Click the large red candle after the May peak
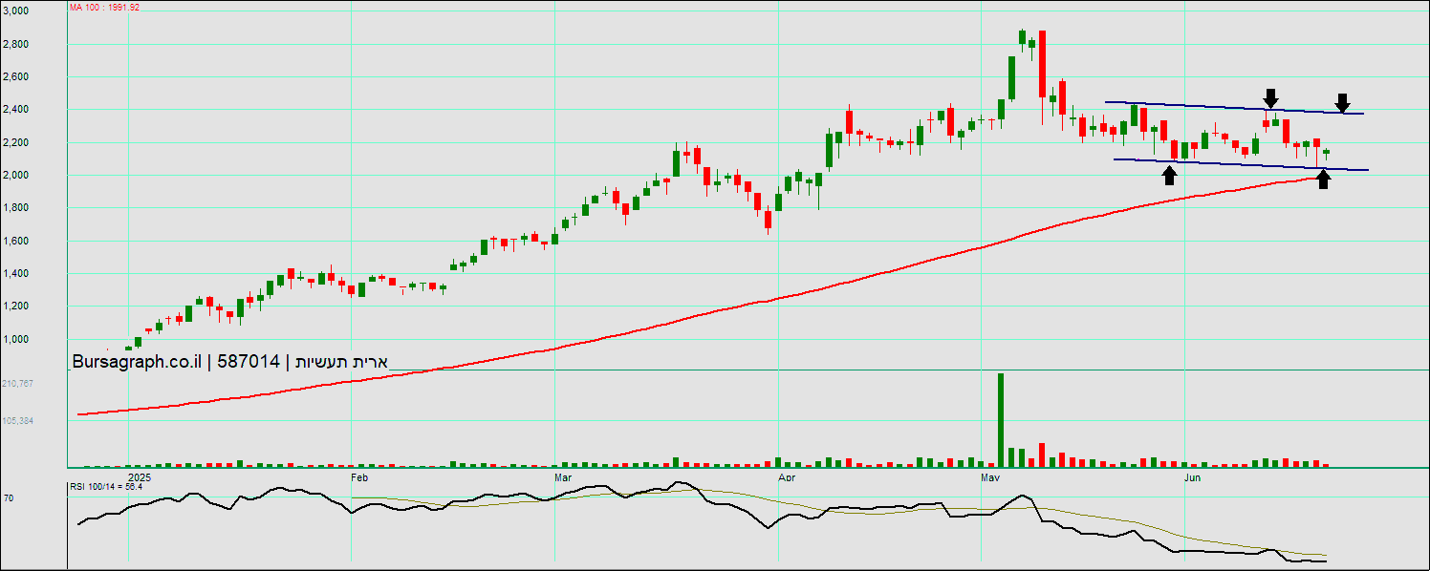Image resolution: width=1430 pixels, height=571 pixels. [x=1042, y=63]
